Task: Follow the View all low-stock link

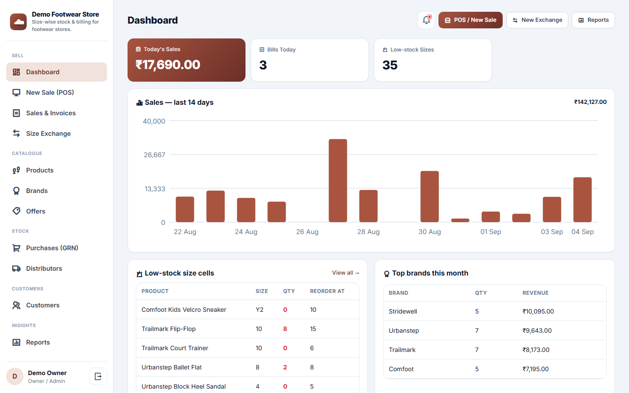Action: (x=346, y=273)
